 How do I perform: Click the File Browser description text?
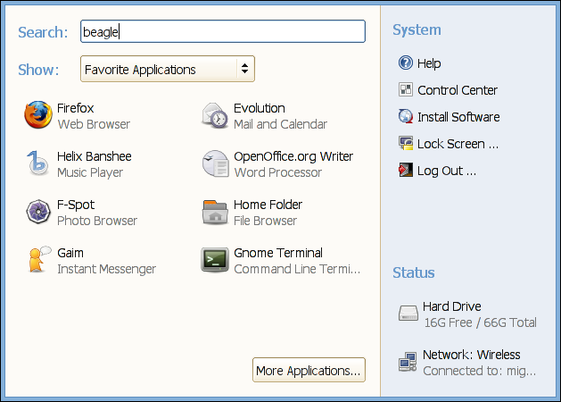pyautogui.click(x=266, y=221)
